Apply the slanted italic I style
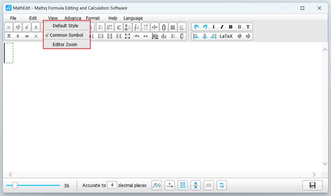 tap(222, 27)
